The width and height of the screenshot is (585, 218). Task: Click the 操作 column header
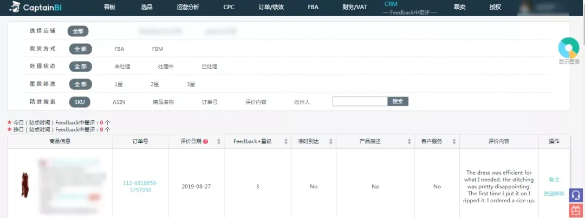pos(554,141)
